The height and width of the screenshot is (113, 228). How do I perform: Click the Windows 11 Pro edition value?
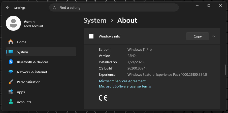pos(140,49)
